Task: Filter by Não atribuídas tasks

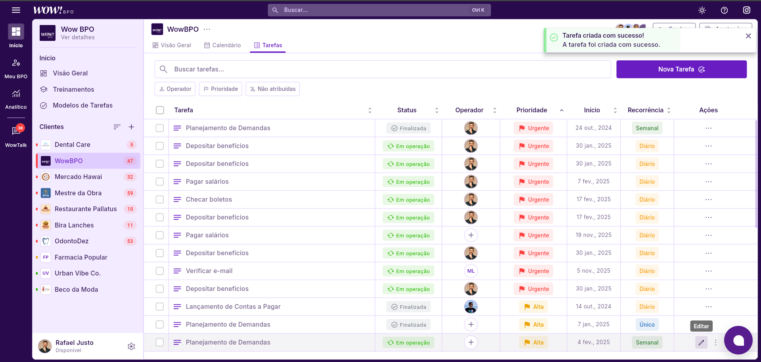Action: [x=272, y=89]
